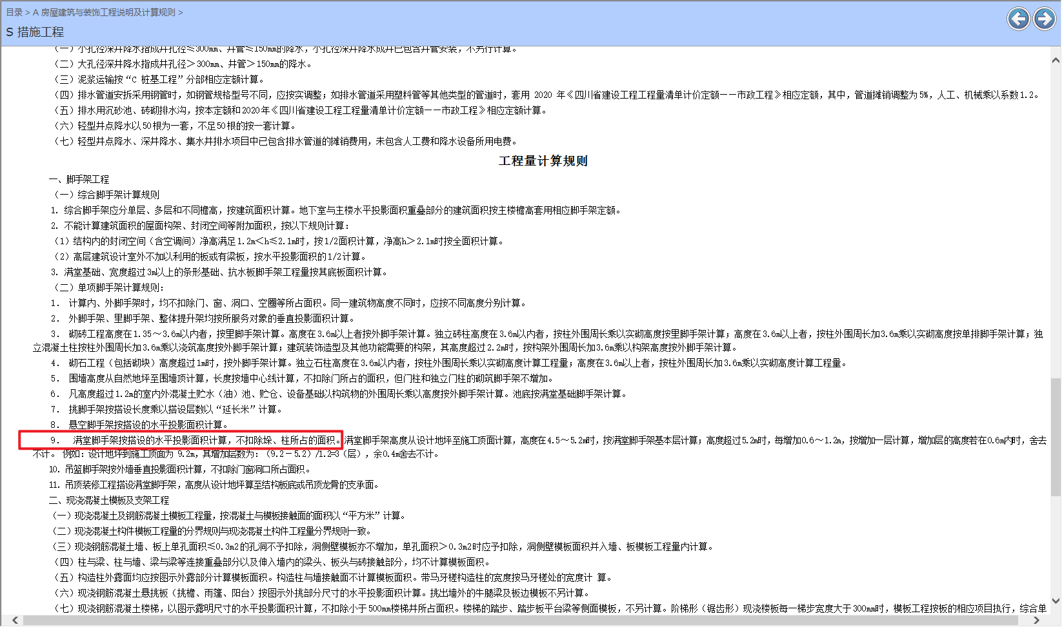
Task: Click the horizontal scrollbar left arrow
Action: (15, 621)
